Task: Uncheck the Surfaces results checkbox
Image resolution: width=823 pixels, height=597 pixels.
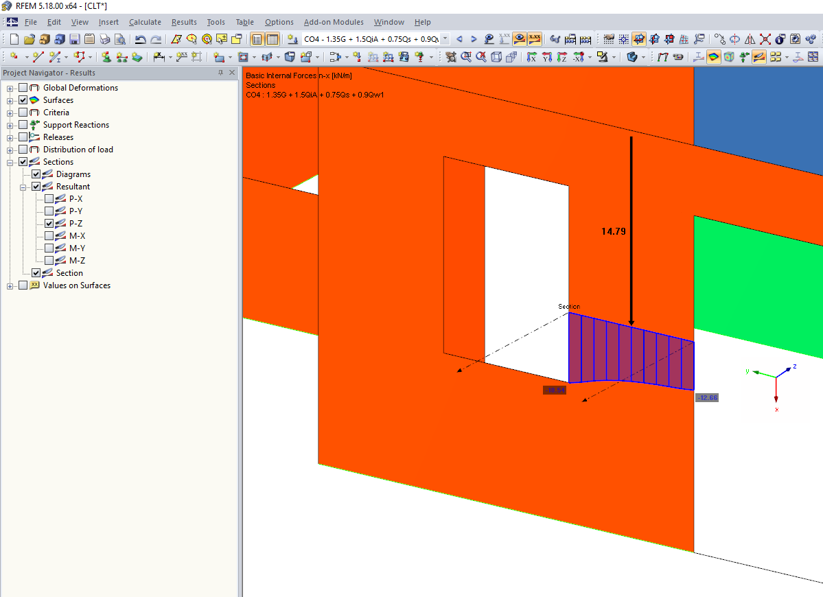Action: coord(23,100)
